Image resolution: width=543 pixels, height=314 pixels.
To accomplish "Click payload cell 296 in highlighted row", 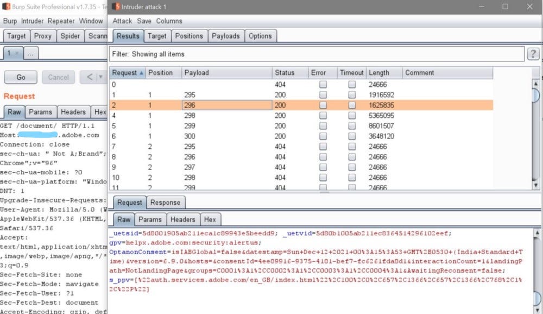I will (227, 105).
